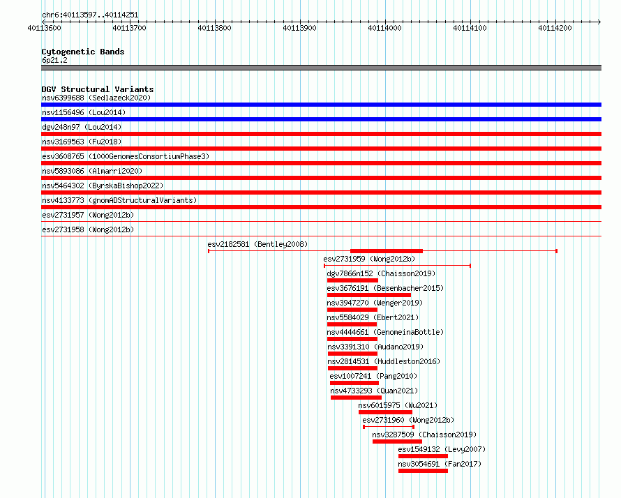Image resolution: width=621 pixels, height=498 pixels.
Task: Open nsv4444661 (GenomeinaBottle) variant label
Action: [x=385, y=332]
